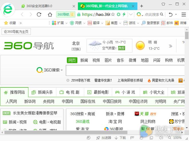Open the 中国日报网 link
Viewport: 189px width, 141px height.
112,101
